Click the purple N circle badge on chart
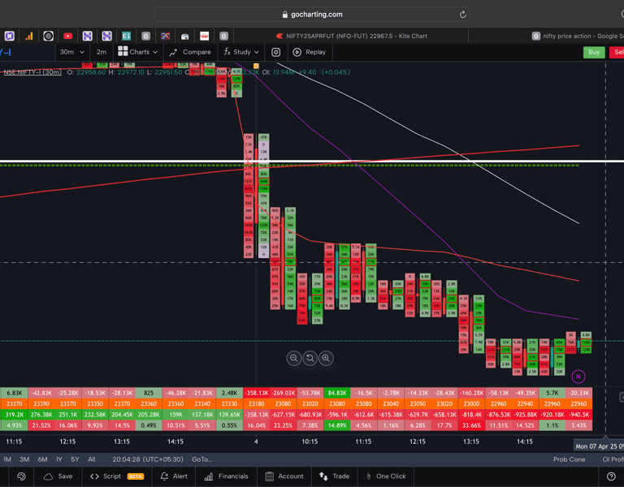 (x=578, y=377)
